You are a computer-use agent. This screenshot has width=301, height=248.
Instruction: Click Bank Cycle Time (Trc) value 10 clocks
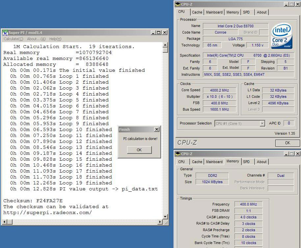[x=248, y=243]
